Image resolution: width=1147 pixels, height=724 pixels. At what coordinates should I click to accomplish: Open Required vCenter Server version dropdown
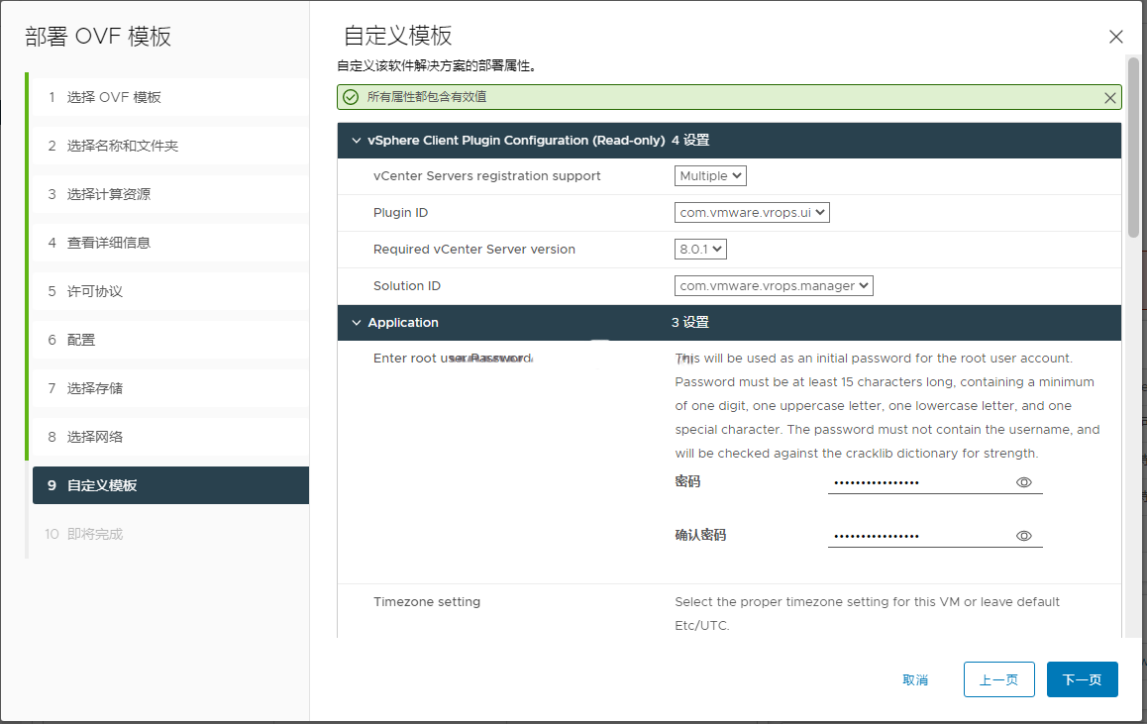pyautogui.click(x=701, y=250)
